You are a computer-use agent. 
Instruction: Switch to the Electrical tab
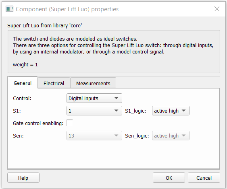tap(54, 83)
